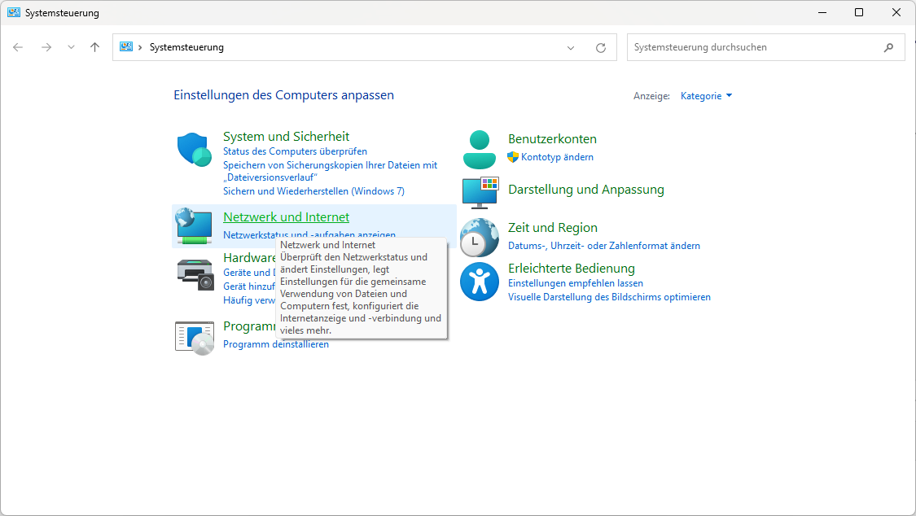Viewport: 916px width, 516px height.
Task: Open the Kategorie view dropdown
Action: 706,96
